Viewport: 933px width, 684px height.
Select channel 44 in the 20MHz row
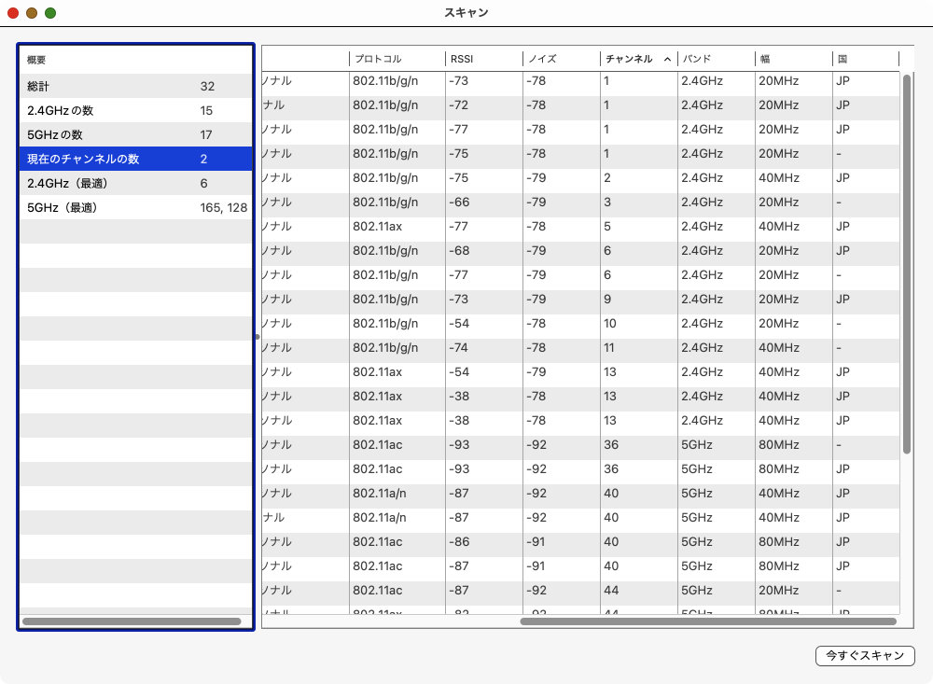(x=638, y=591)
